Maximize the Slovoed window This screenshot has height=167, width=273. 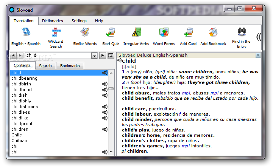239,9
